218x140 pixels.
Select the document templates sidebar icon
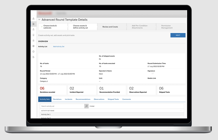point(33,24)
